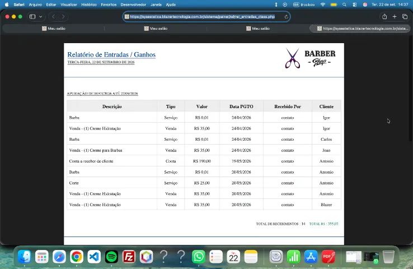Open the dropdown arrow beside the sidebar button
Viewport: 413px width, 269px height.
click(x=40, y=17)
